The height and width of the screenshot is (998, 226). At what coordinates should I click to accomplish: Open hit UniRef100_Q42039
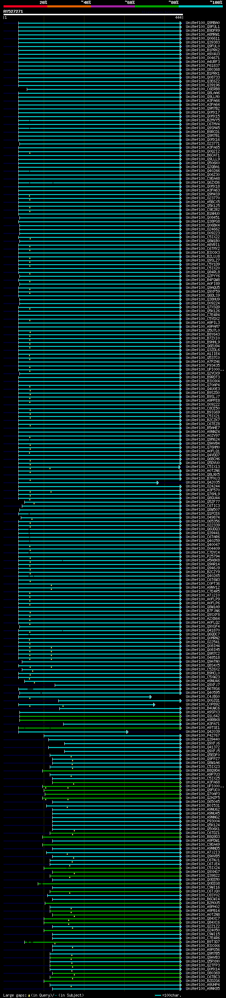(x=203, y=731)
